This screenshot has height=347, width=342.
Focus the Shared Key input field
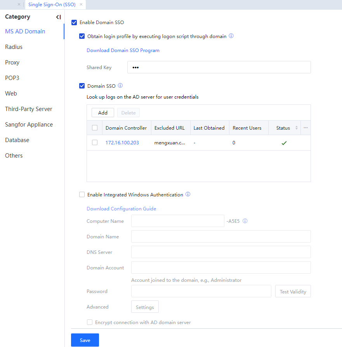click(219, 67)
